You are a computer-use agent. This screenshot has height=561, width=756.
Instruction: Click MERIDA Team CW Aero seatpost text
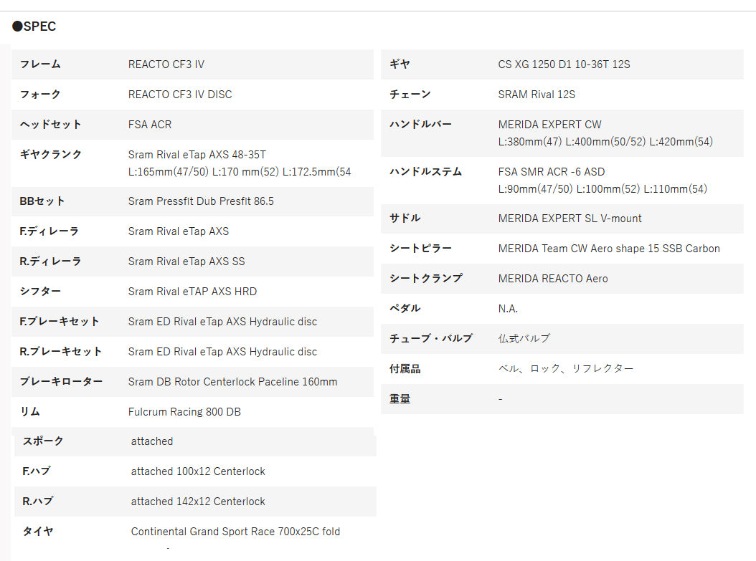coord(609,249)
